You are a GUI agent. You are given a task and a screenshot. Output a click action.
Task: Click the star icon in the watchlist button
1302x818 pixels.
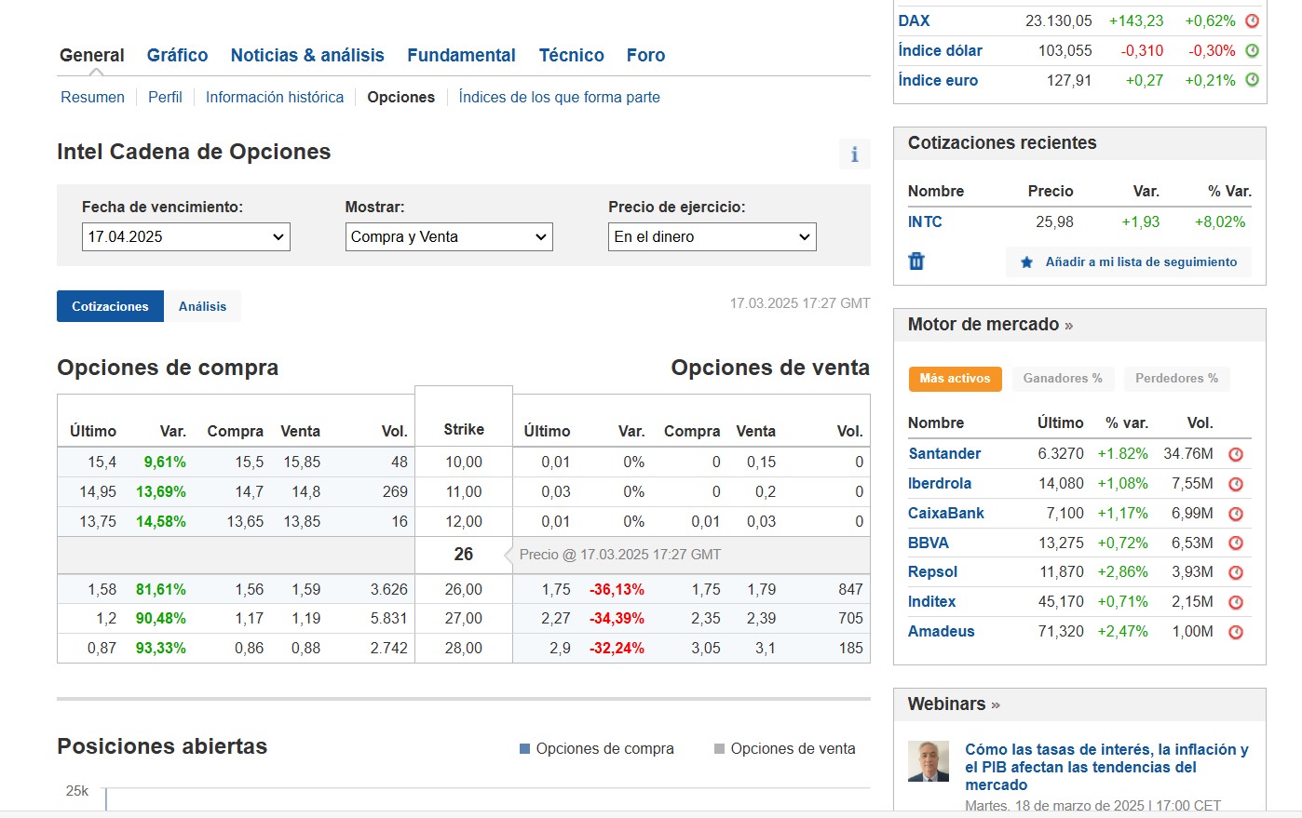pyautogui.click(x=1026, y=262)
